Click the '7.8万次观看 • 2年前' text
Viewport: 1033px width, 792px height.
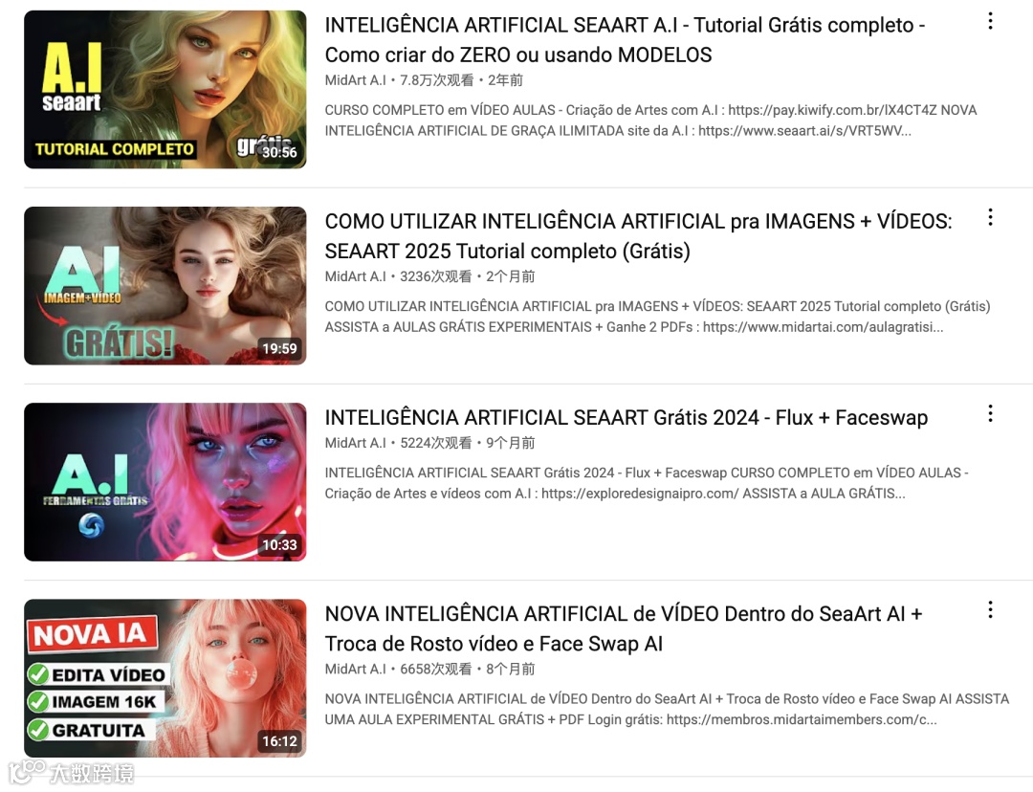pyautogui.click(x=461, y=80)
